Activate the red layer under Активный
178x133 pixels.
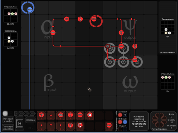tap(120, 115)
